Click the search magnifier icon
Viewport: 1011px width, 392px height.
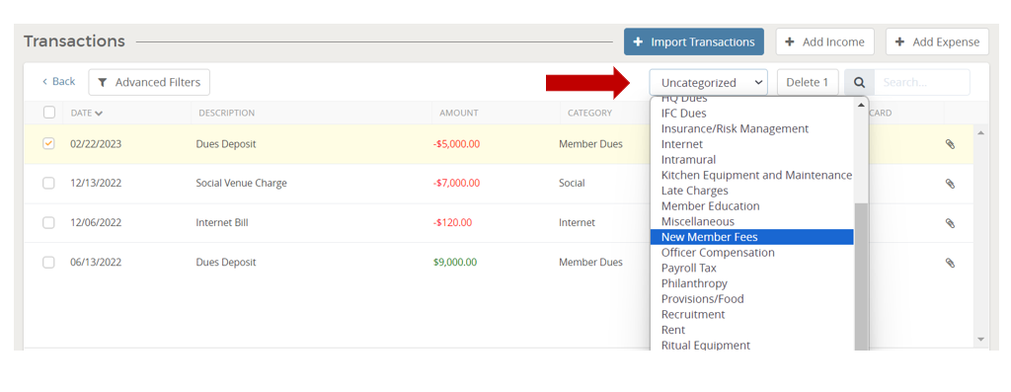[860, 83]
